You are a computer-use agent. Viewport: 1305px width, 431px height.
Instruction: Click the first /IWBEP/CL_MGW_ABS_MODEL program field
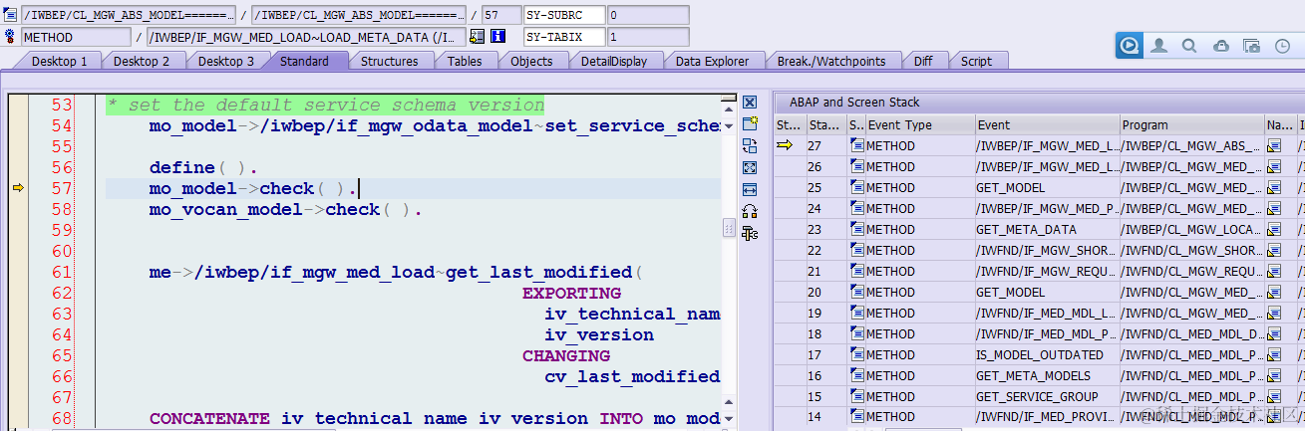point(129,15)
